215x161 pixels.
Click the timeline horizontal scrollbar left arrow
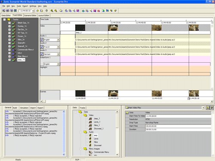[41, 101]
